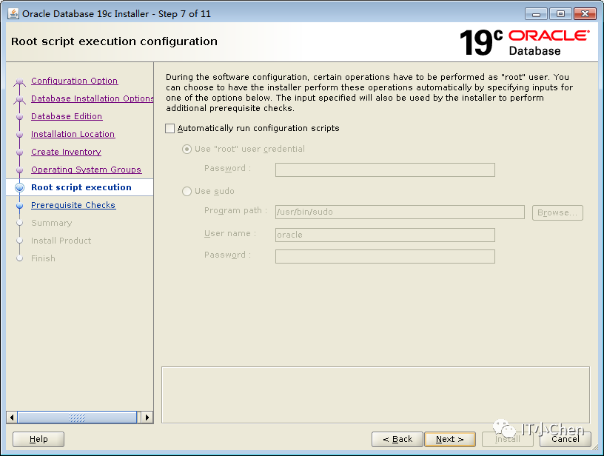The image size is (604, 456).
Task: Click the Help button
Action: (38, 439)
